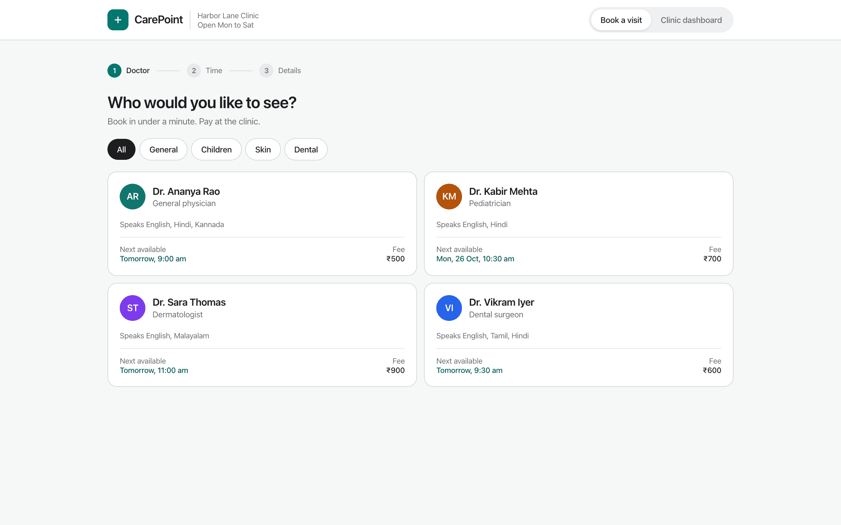Choose Dr. Vikram Iyer's name
841x525 pixels.
[501, 302]
